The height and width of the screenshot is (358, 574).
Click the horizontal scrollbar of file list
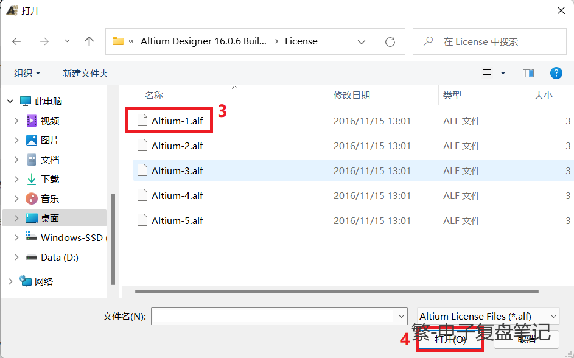(x=337, y=292)
